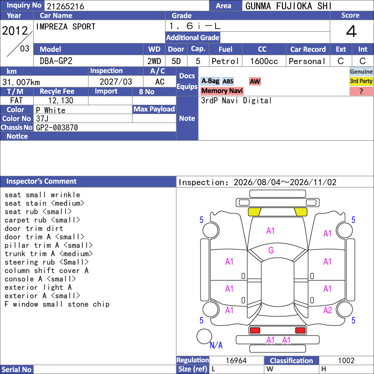Click comment line seat small wrinkle
The width and height of the screenshot is (374, 374).
click(x=43, y=195)
